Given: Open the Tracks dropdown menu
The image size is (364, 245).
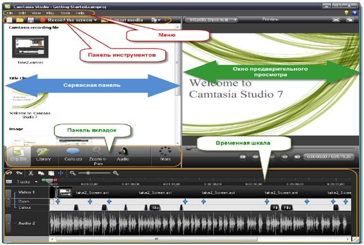Looking at the screenshot, I should tap(36, 182).
